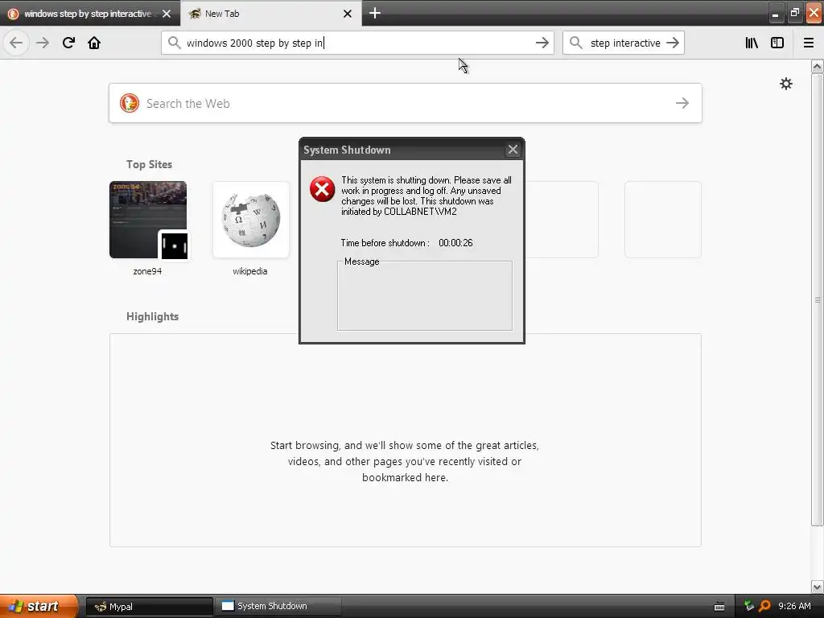824x618 pixels.
Task: Close the 'windows step by step interactive' tab
Action: click(x=167, y=14)
